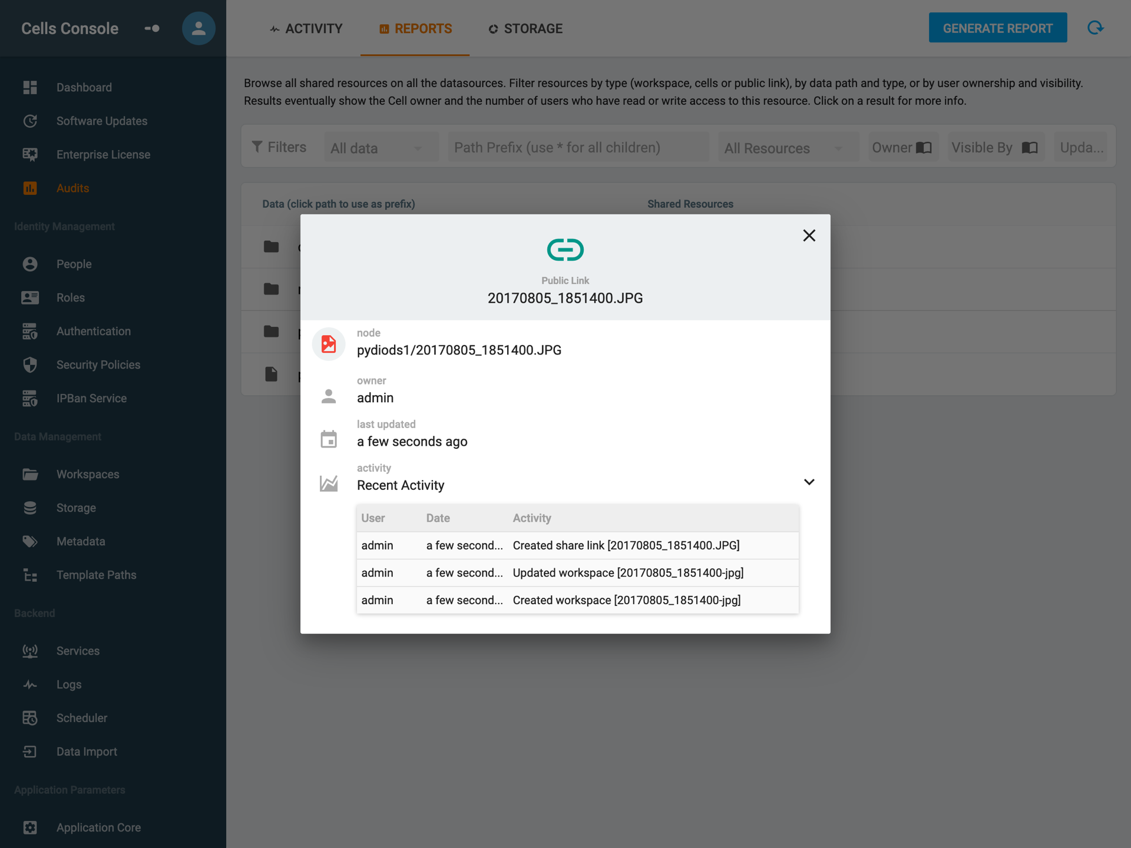Open the Logs page
1131x848 pixels.
point(69,684)
